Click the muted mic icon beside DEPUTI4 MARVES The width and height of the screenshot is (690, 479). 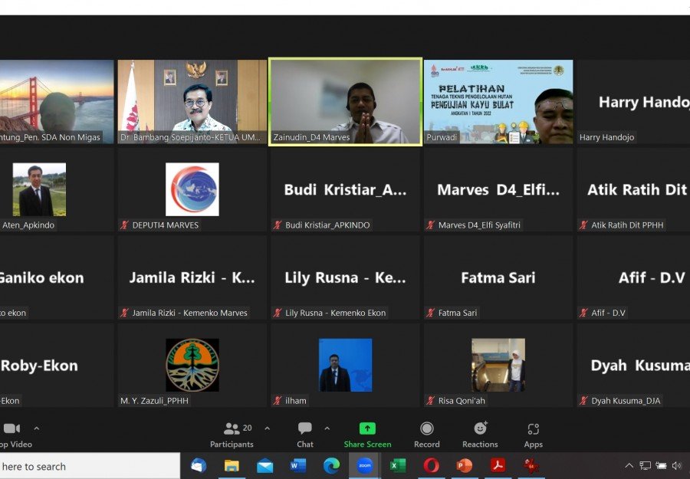pyautogui.click(x=124, y=225)
